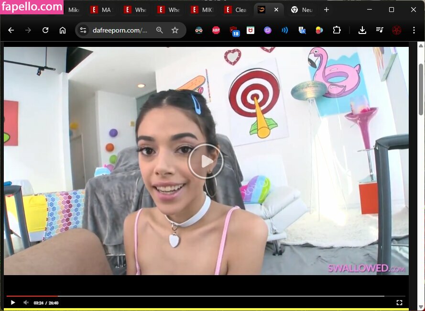Click the large center play overlay button
This screenshot has height=311, width=425.
click(x=206, y=161)
